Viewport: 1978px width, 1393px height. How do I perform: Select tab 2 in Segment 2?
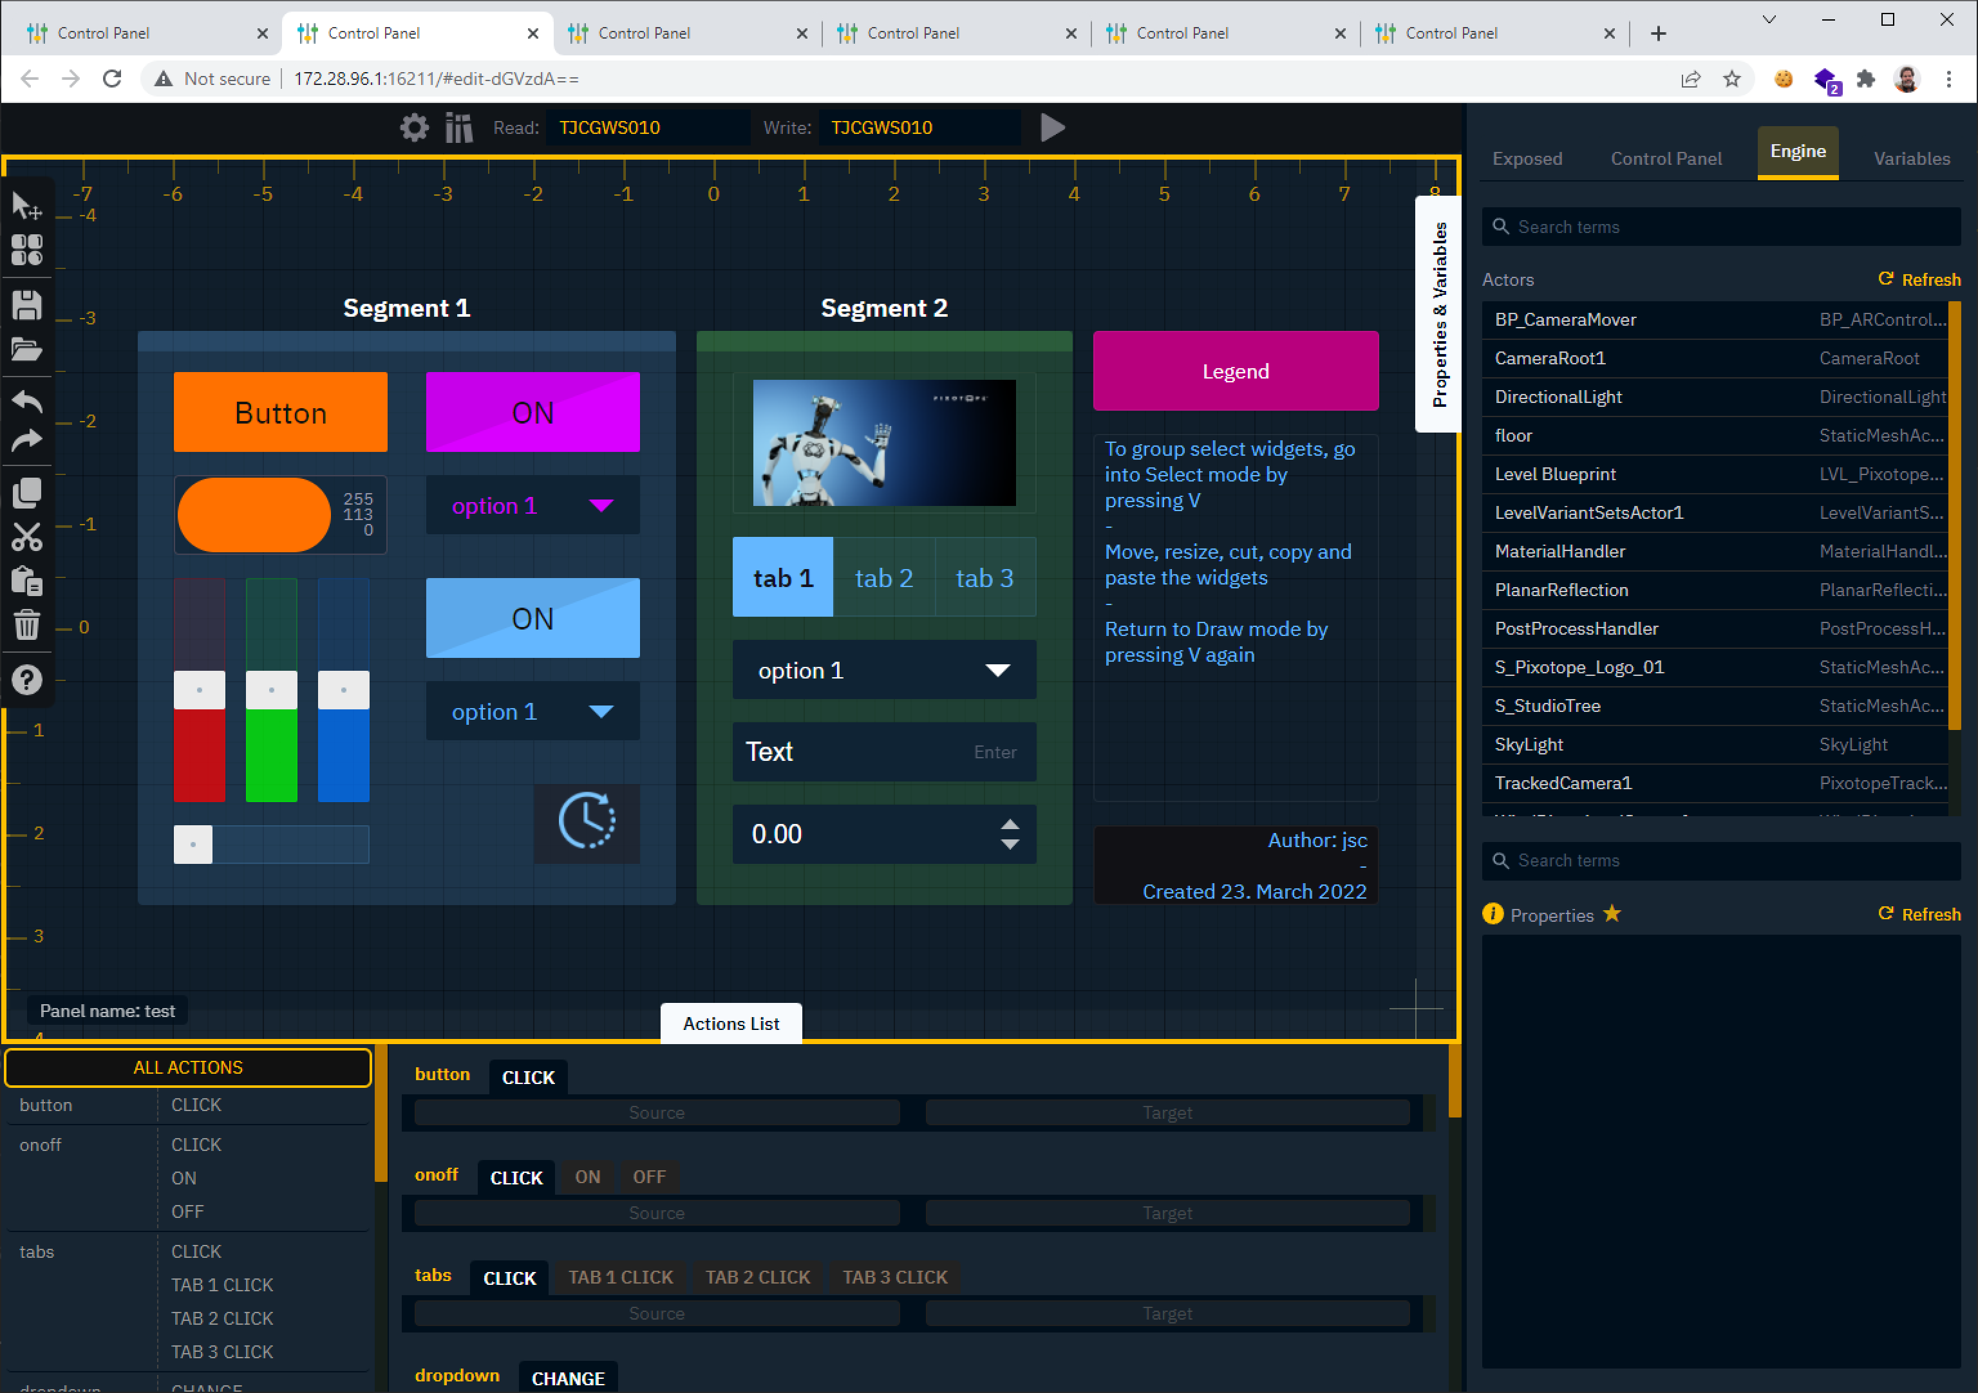(884, 578)
